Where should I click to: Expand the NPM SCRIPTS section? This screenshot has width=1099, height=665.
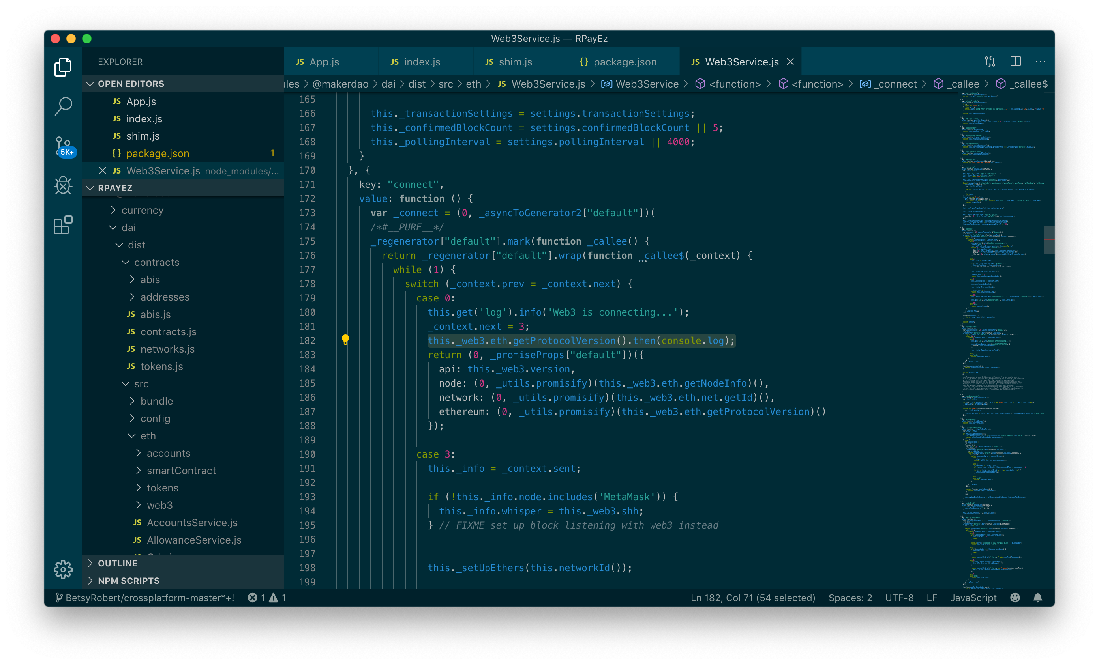tap(183, 581)
